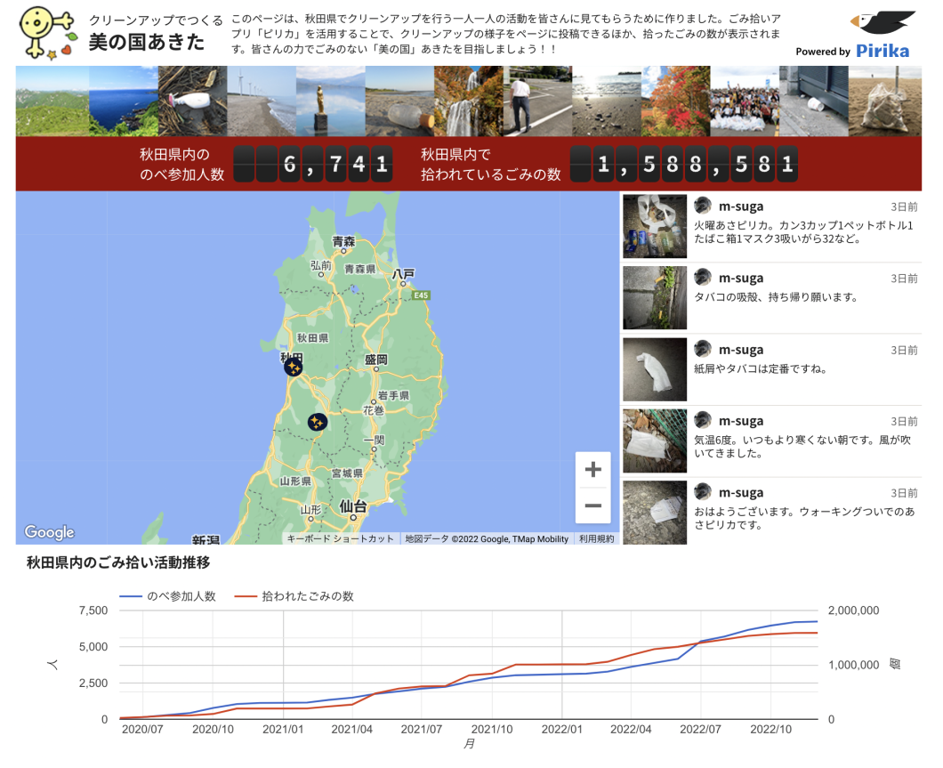The image size is (943, 768).
Task: Open the 美の国あきた site title
Action: pos(147,42)
